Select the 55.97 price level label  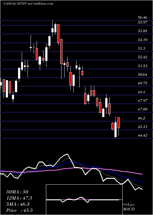[x=143, y=22]
